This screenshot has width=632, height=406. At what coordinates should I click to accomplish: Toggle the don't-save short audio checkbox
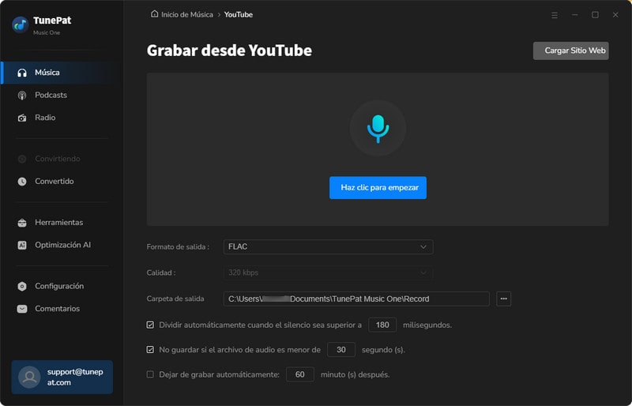(150, 350)
